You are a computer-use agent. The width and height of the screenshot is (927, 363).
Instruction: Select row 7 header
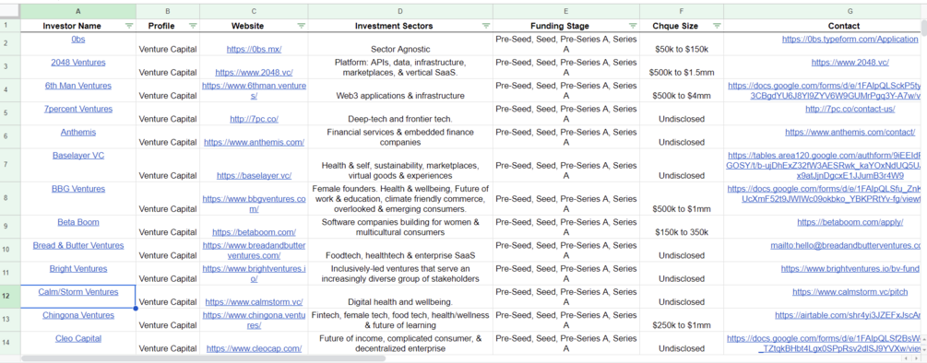click(x=10, y=165)
